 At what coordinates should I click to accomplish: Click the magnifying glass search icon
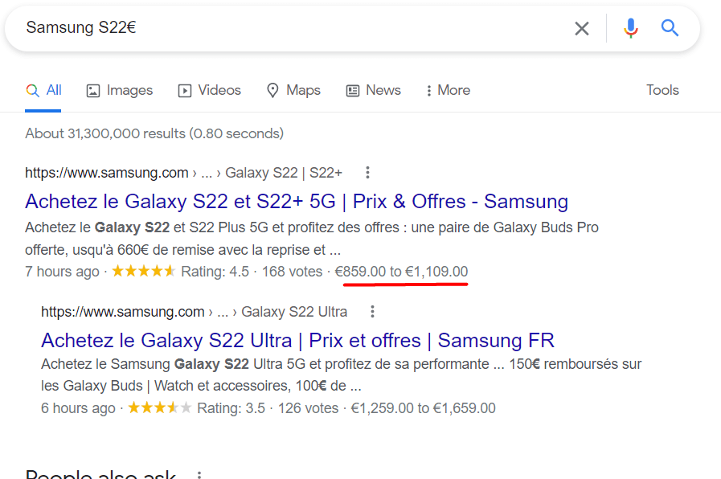point(670,27)
